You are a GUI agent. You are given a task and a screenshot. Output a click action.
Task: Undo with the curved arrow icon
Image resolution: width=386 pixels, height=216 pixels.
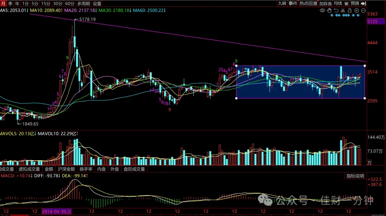[x=336, y=10]
